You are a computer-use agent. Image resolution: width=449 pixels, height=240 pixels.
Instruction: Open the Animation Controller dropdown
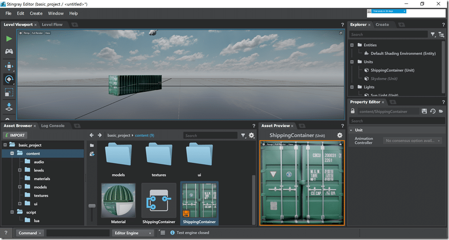point(413,141)
